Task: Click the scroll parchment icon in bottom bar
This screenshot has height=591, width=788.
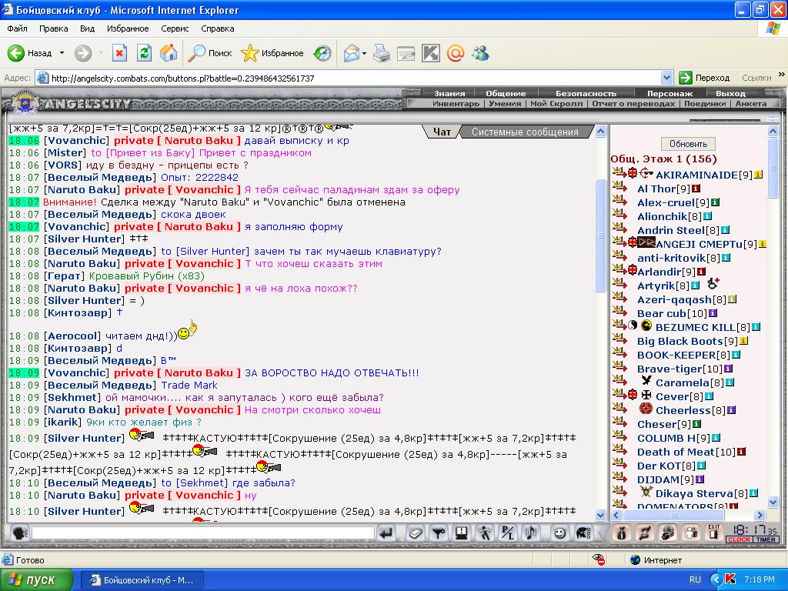Action: [645, 533]
